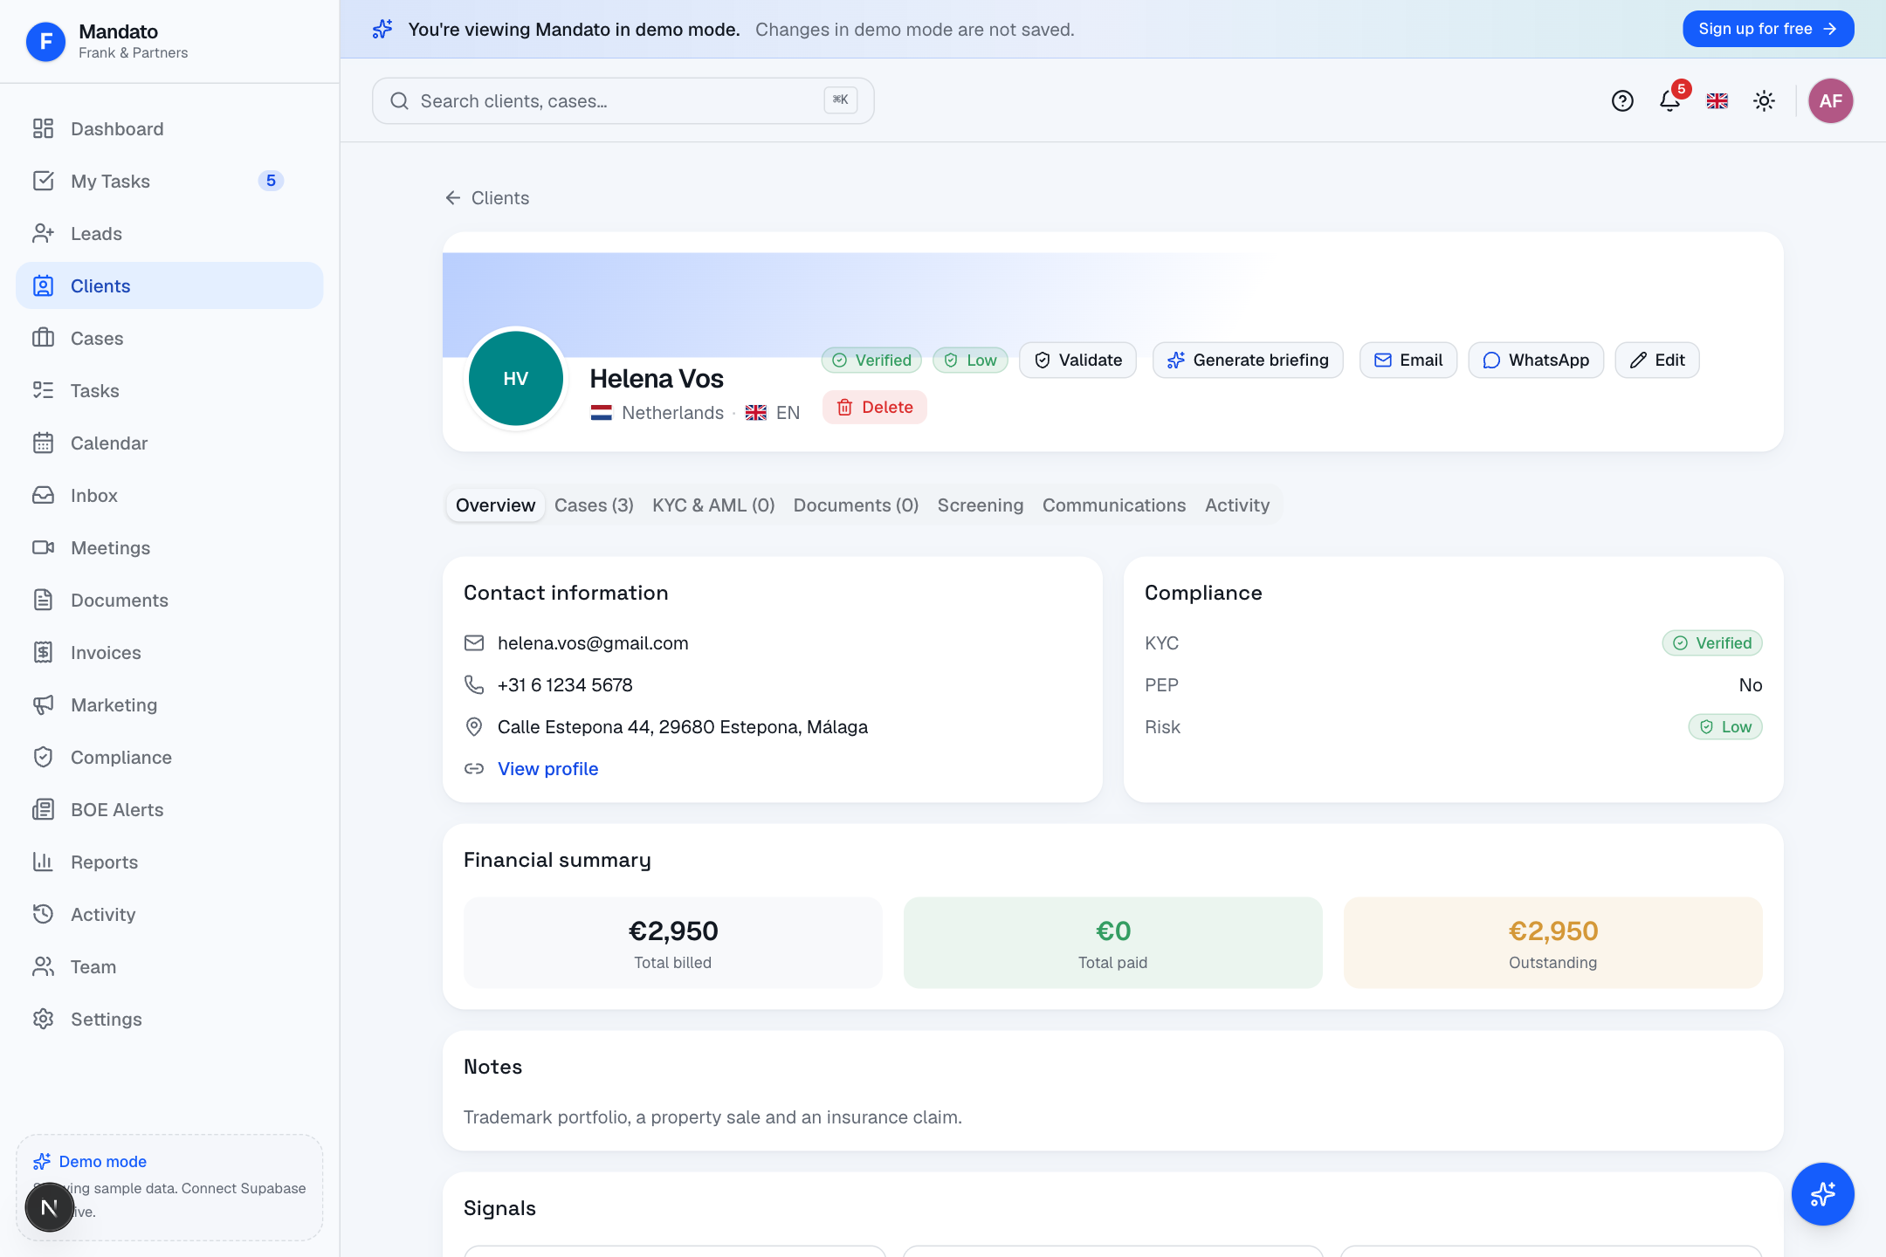Click the round N badge at bottom left

coord(50,1207)
